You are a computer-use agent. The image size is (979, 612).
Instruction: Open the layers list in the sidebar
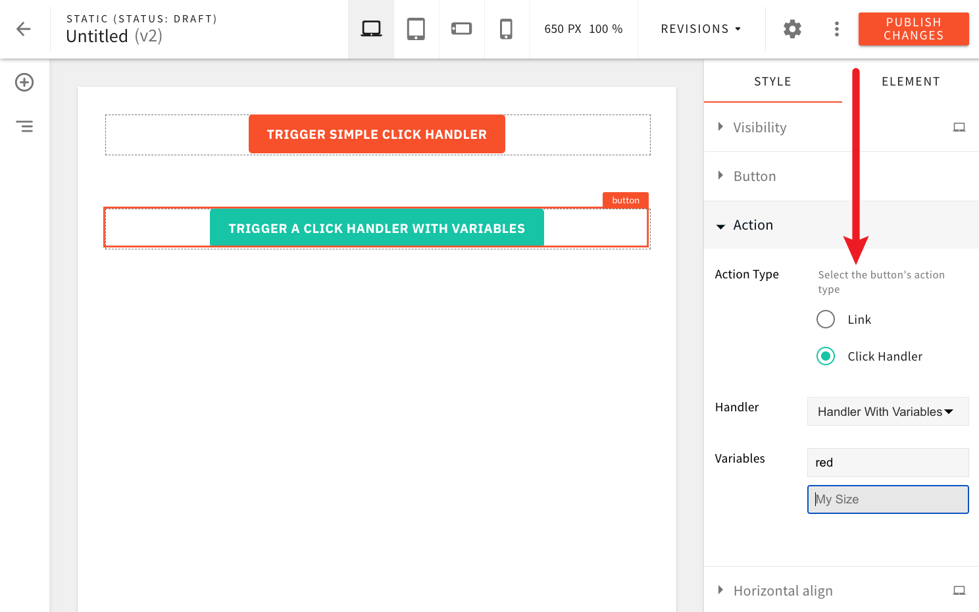point(24,126)
